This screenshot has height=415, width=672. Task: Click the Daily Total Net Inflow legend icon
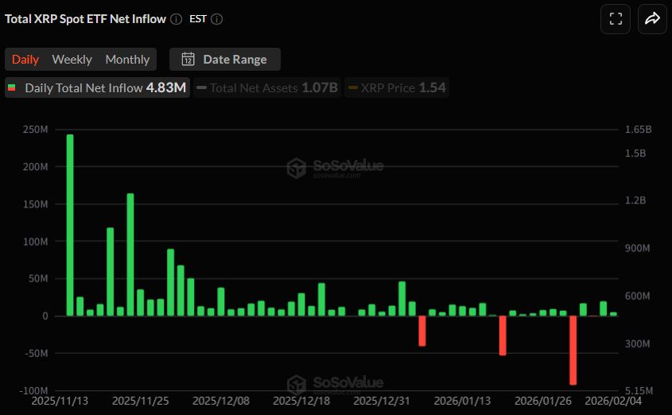[x=12, y=88]
